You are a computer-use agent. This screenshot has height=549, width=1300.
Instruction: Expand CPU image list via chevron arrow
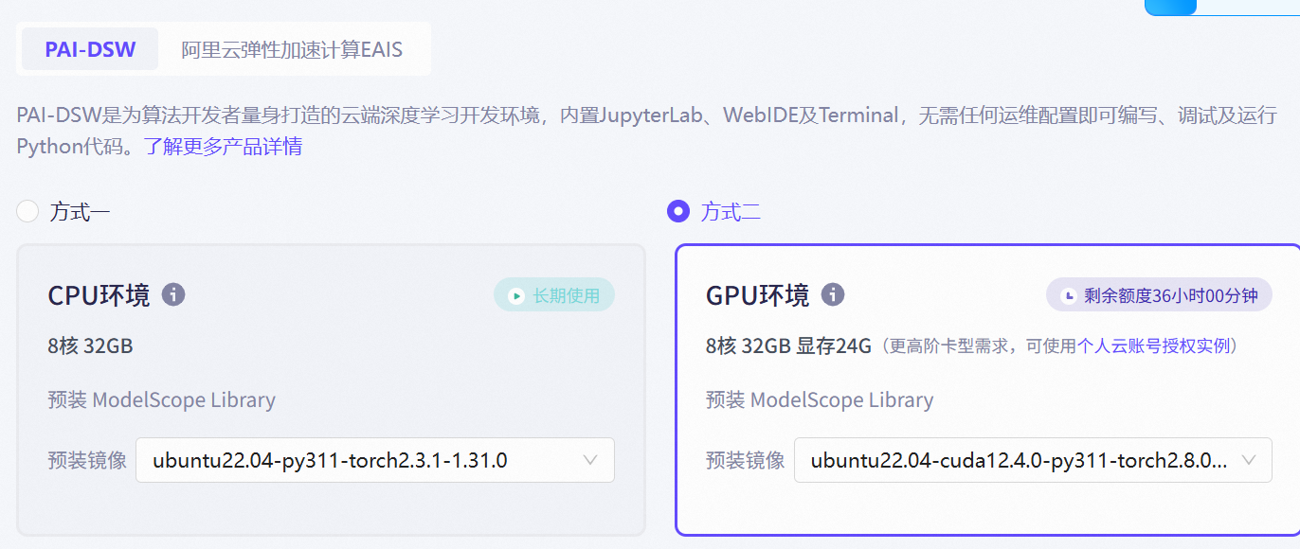coord(590,460)
